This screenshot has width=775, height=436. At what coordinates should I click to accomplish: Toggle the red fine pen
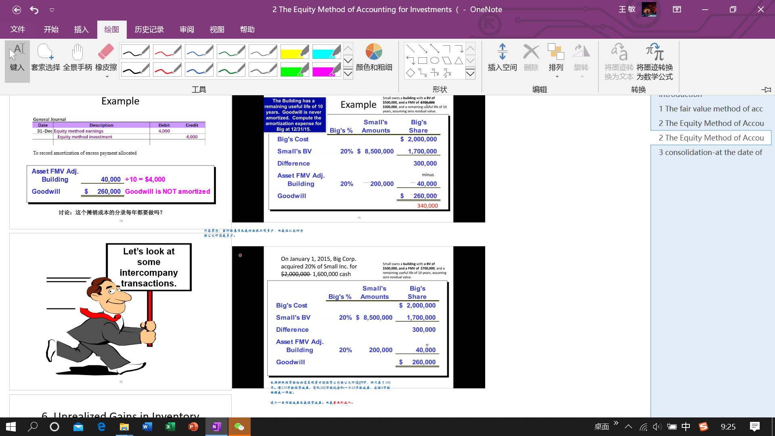coord(167,52)
